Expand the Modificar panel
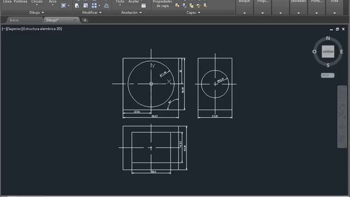Viewport: 350px width, 197px height. coord(92,13)
